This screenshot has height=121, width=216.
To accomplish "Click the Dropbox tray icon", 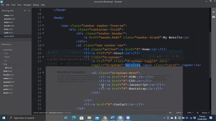I will [x=195, y=118].
